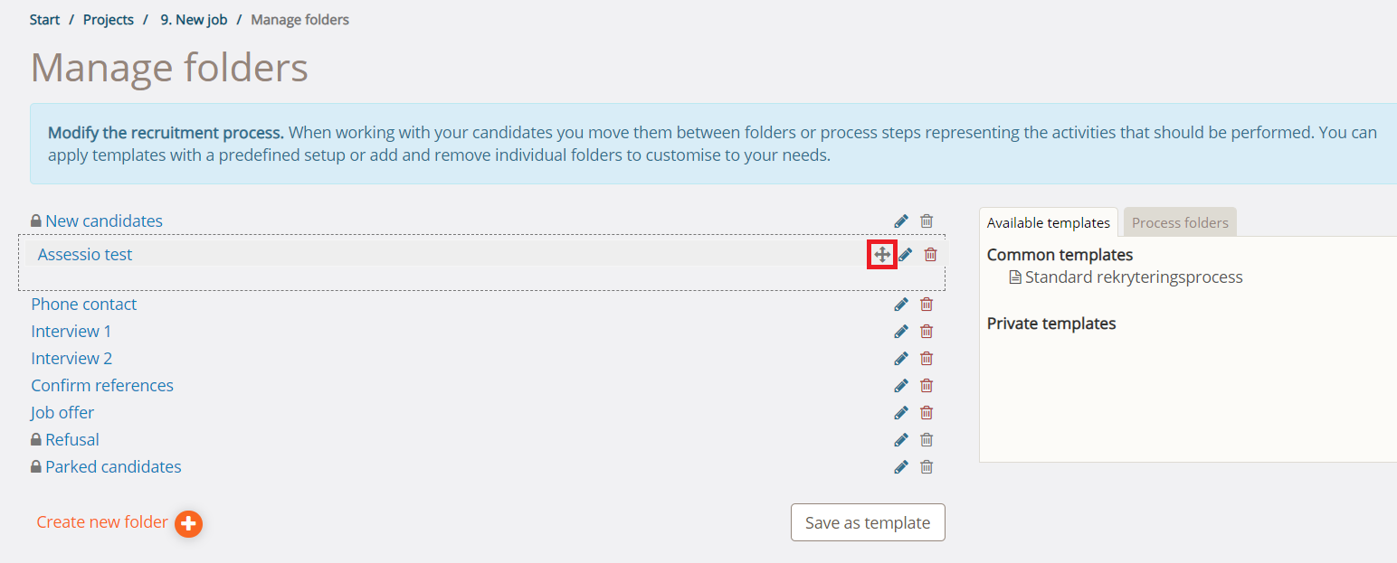Edit the Assessio test folder with pencil icon
Viewport: 1397px width, 563px height.
905,255
